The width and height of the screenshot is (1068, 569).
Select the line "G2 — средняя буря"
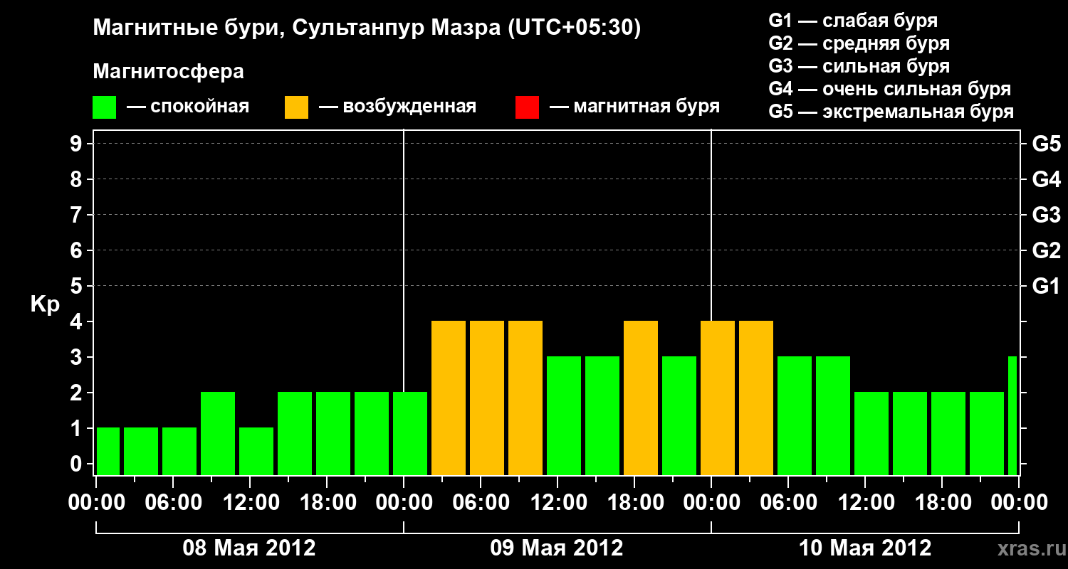(859, 43)
